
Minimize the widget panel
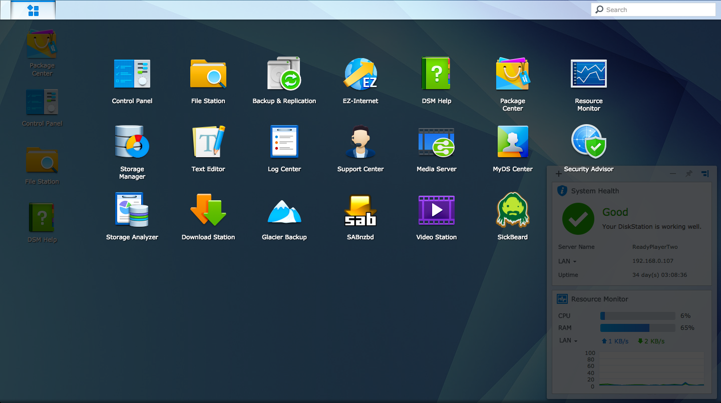[673, 174]
